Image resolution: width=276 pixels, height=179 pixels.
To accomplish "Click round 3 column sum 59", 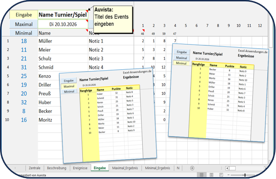I will (164, 34).
